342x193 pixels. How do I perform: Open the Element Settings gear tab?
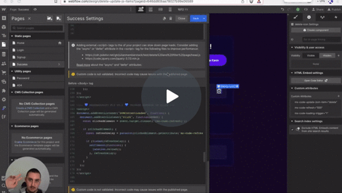(309, 17)
